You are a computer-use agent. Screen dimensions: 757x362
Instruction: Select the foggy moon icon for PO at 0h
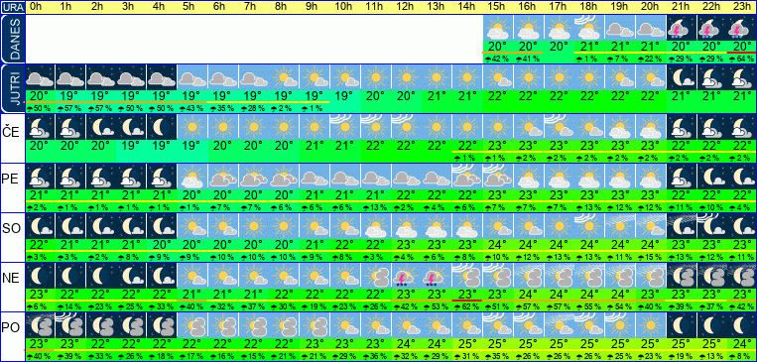[40, 325]
